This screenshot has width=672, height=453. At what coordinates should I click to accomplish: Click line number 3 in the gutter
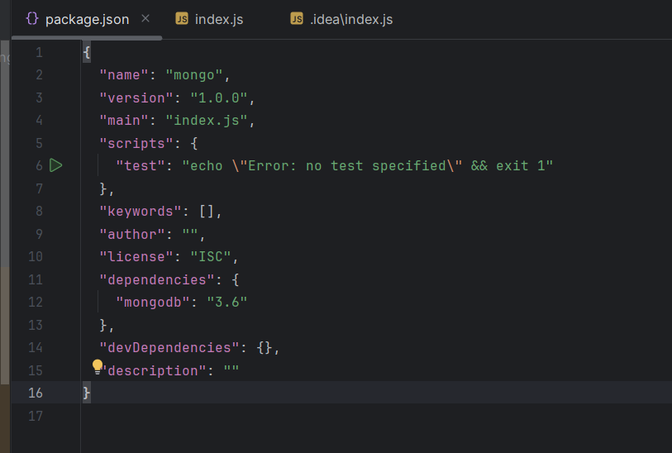(39, 98)
